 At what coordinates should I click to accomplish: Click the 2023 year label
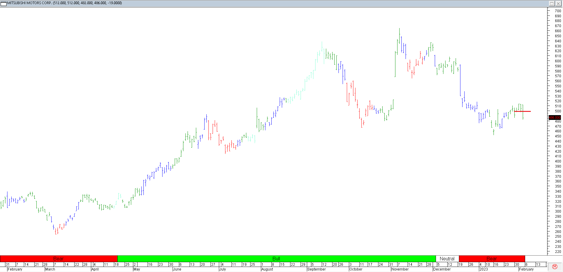(x=483, y=269)
